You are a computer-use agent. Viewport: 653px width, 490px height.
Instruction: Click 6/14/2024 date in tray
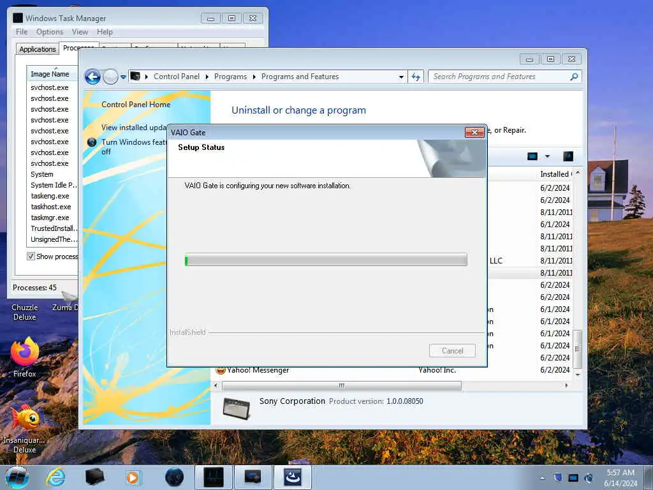coord(620,484)
